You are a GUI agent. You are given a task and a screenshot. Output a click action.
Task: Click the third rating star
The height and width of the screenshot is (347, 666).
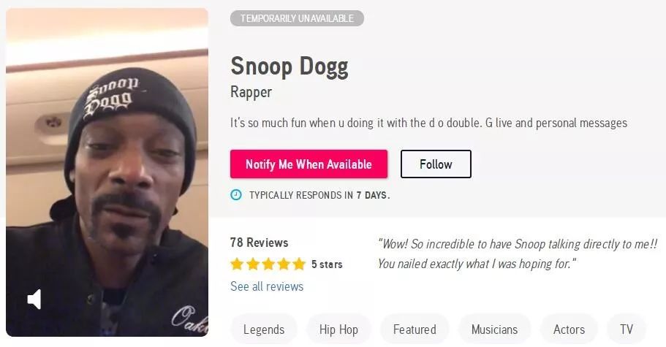point(268,264)
